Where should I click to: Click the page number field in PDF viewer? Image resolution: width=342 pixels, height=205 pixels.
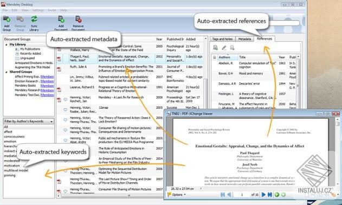(x=242, y=195)
